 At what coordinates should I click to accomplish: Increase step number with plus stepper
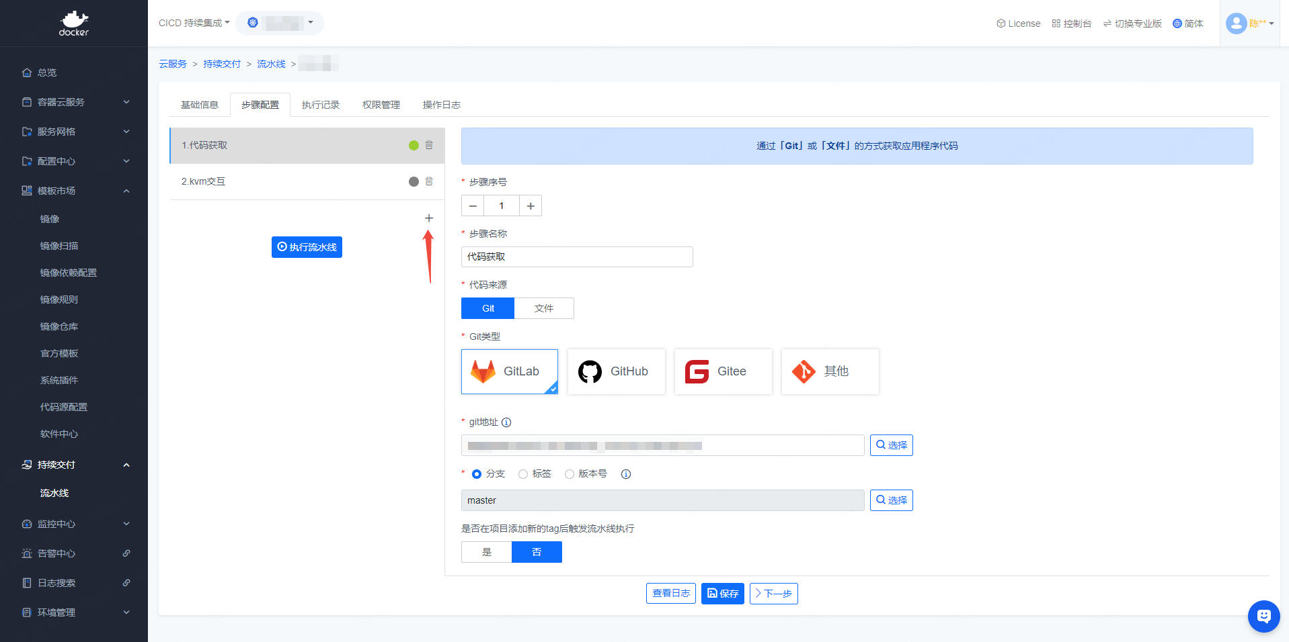tap(531, 205)
